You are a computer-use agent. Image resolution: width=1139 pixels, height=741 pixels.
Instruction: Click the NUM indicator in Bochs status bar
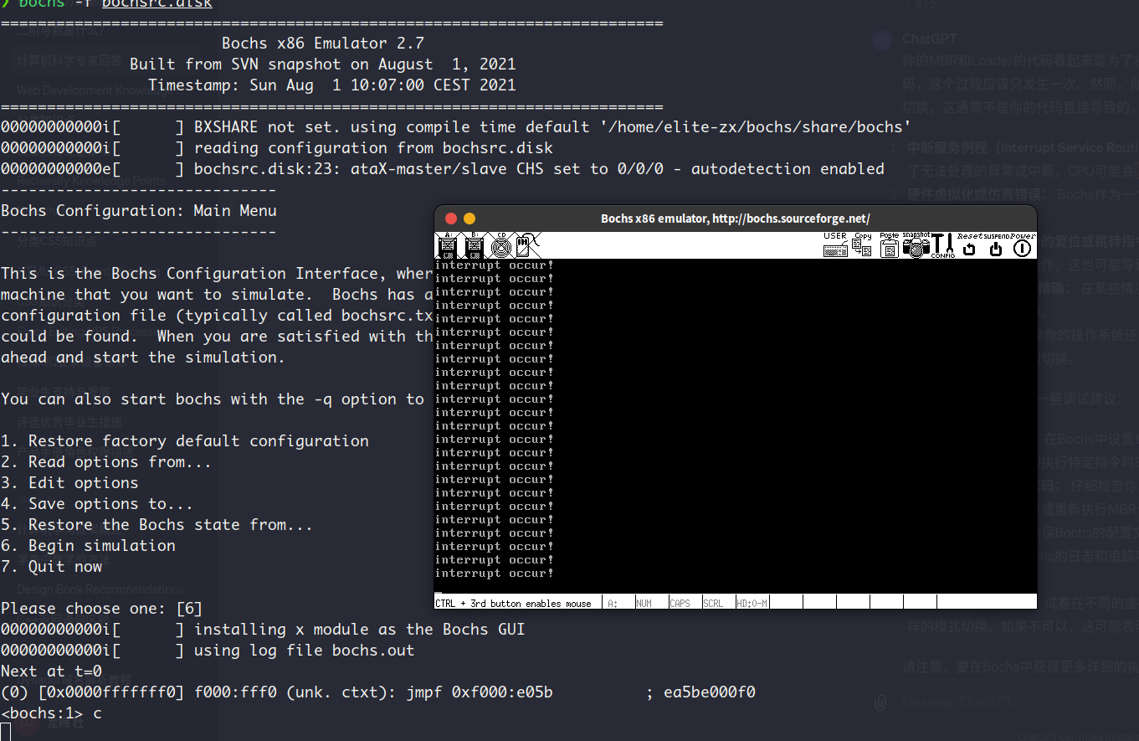[652, 602]
